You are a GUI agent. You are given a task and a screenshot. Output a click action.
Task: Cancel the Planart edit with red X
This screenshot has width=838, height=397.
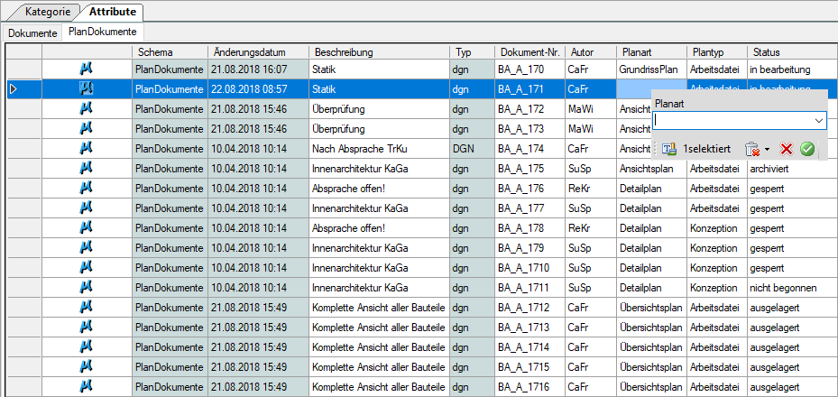[x=786, y=149]
